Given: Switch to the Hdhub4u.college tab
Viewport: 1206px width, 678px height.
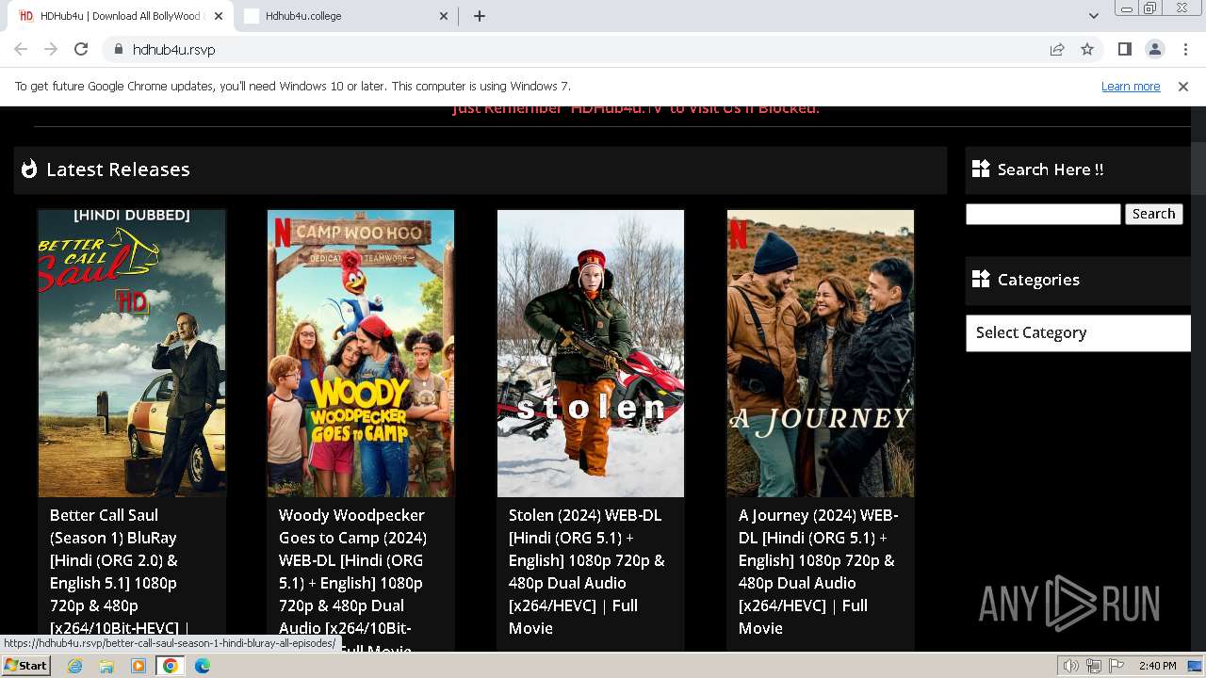Looking at the screenshot, I should tap(346, 16).
